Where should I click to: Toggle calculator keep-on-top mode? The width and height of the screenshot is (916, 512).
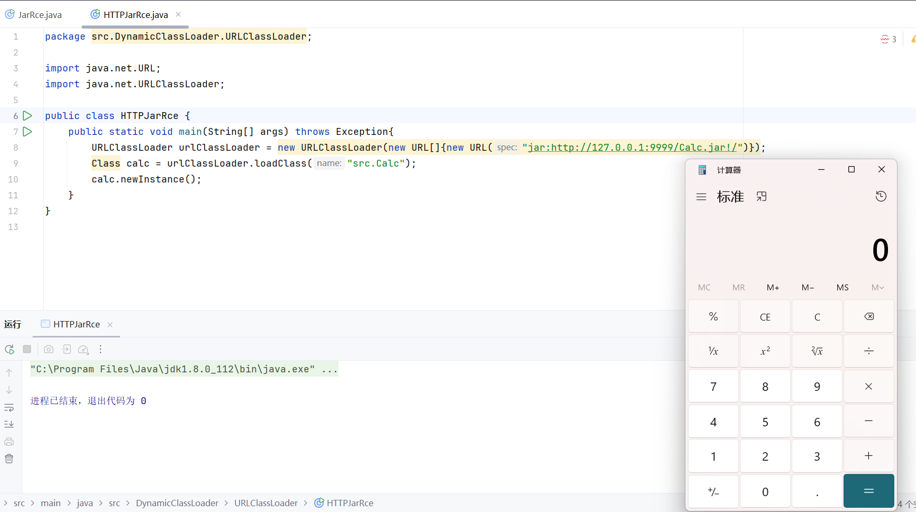coord(762,197)
